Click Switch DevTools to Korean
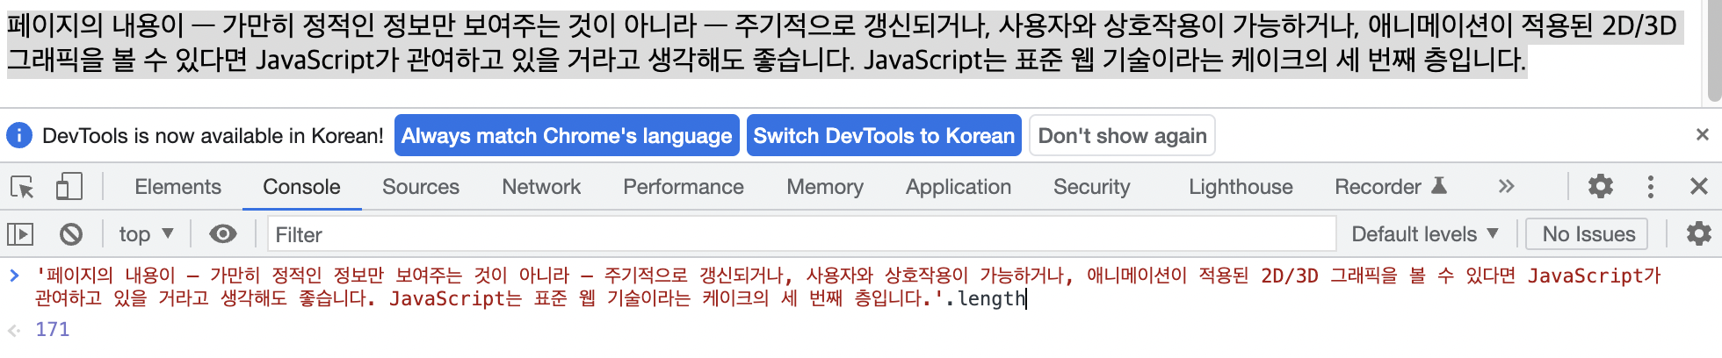The image size is (1722, 358). point(884,135)
